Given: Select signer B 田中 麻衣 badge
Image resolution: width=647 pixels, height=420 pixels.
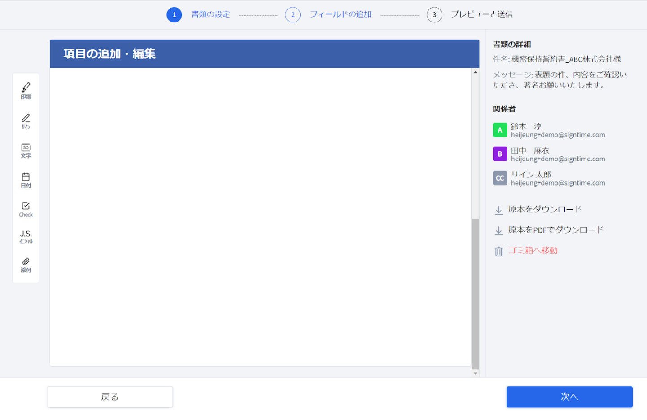Looking at the screenshot, I should tap(500, 154).
